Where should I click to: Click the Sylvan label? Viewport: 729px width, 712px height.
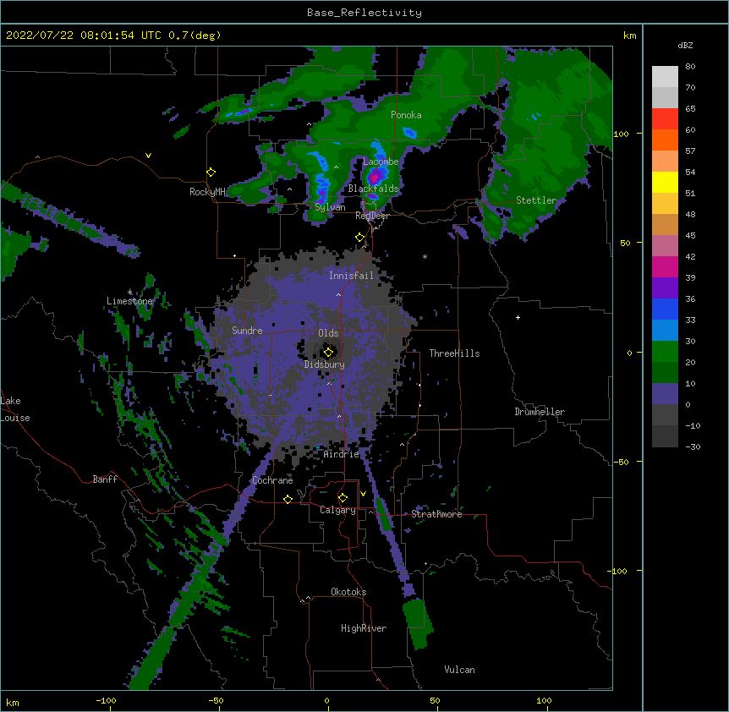pos(330,207)
